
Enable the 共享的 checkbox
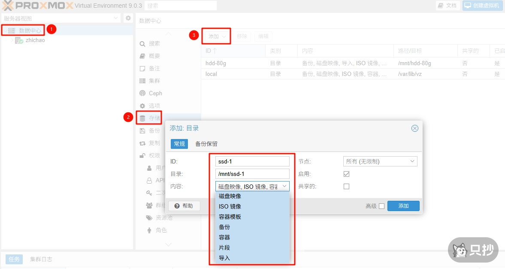coord(347,187)
